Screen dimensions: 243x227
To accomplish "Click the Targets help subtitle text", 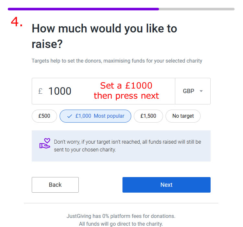I will (117, 61).
